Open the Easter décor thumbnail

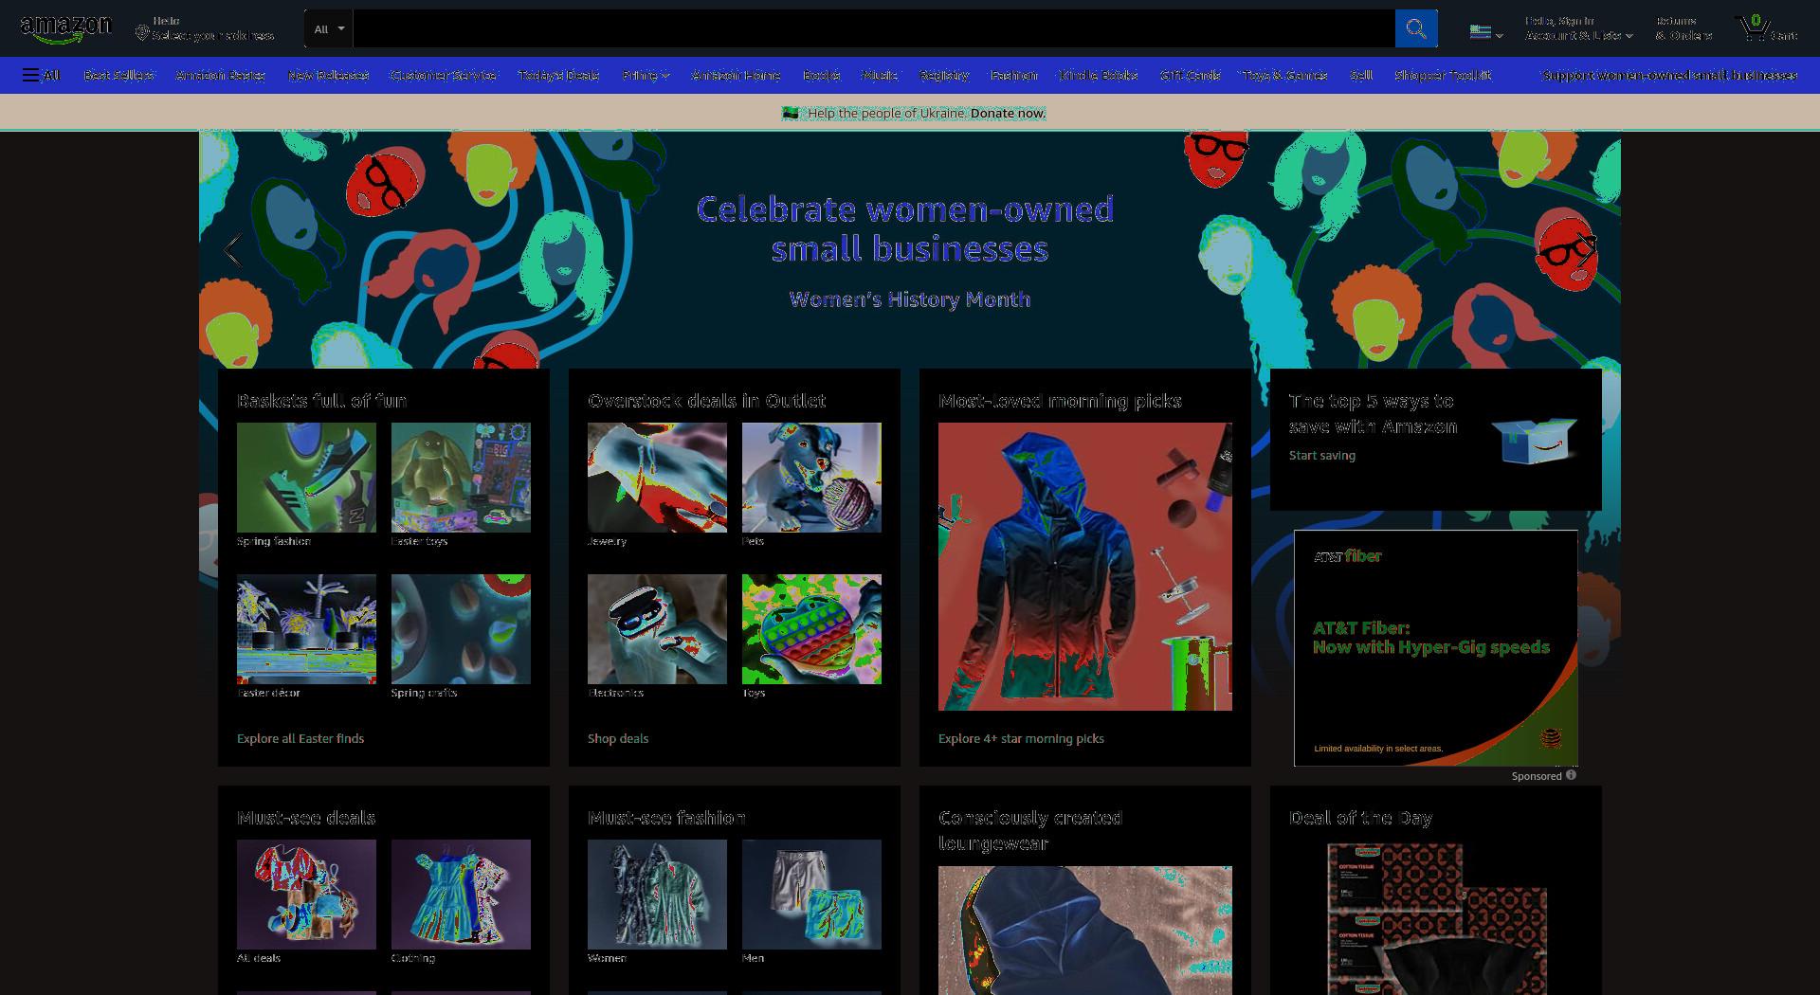point(306,629)
